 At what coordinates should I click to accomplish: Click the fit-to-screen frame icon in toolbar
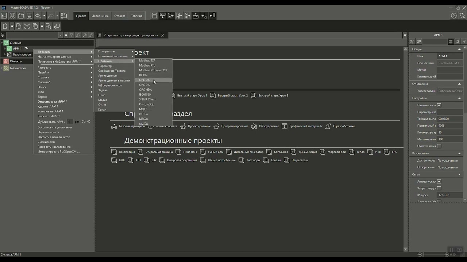pos(155,16)
